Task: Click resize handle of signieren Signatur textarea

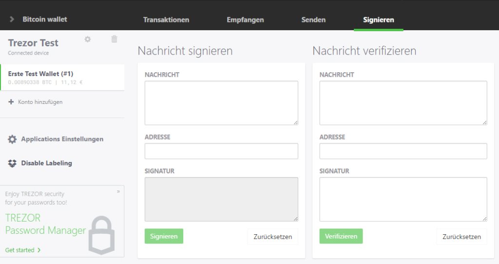Action: pos(296,219)
